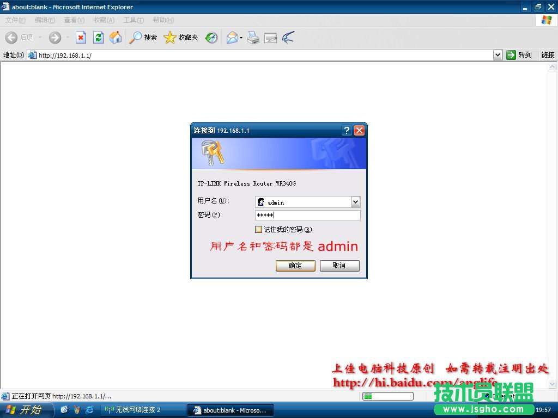Open the 文件(F) menu
558x418 pixels.
point(15,20)
